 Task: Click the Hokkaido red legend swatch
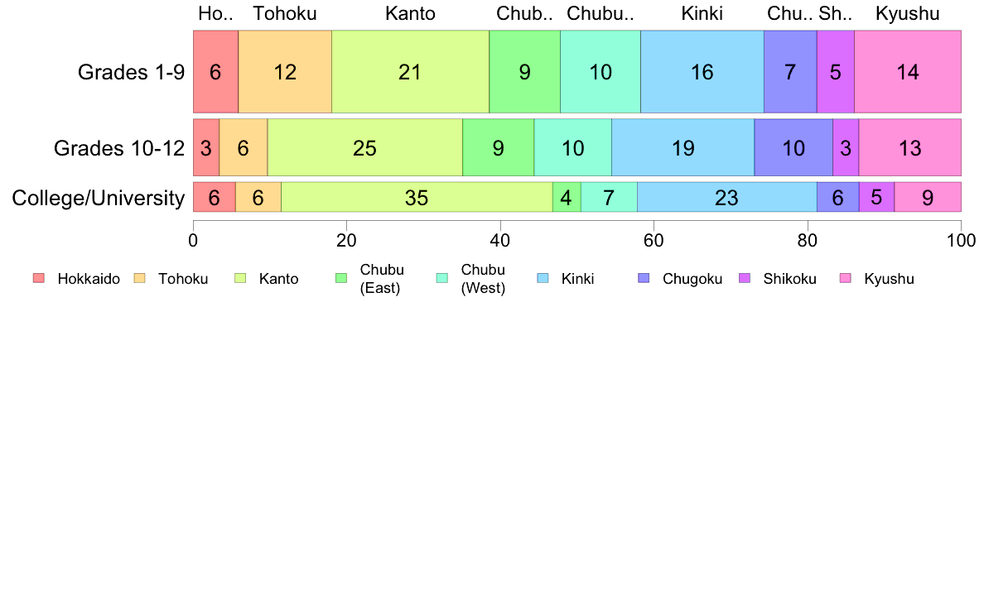(39, 279)
